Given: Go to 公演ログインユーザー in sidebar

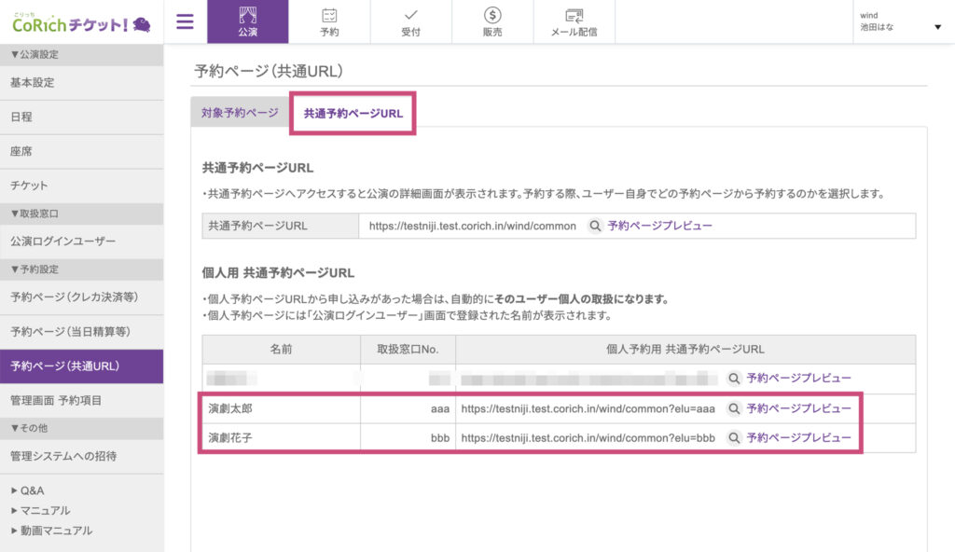Looking at the screenshot, I should tap(63, 241).
